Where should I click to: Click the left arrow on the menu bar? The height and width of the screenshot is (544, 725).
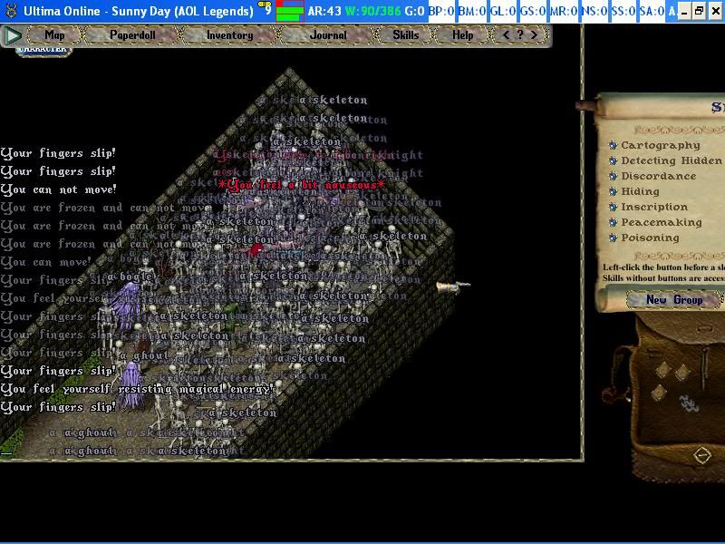[x=507, y=34]
